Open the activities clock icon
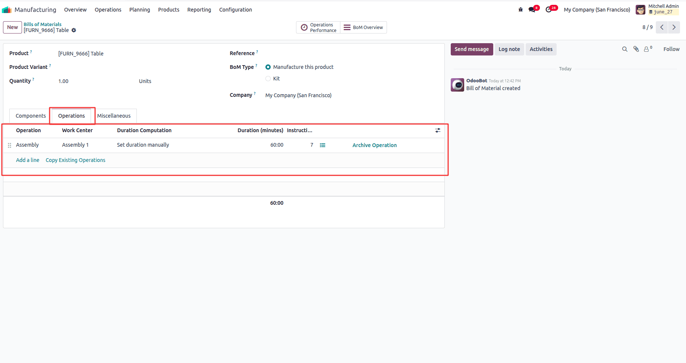The width and height of the screenshot is (686, 363). pos(548,10)
